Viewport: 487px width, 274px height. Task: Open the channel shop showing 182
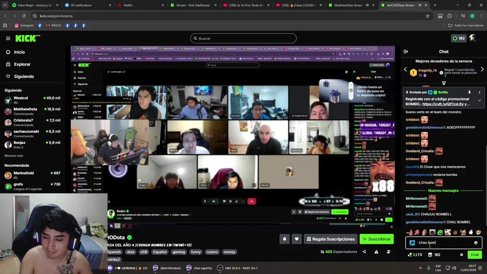[434, 255]
